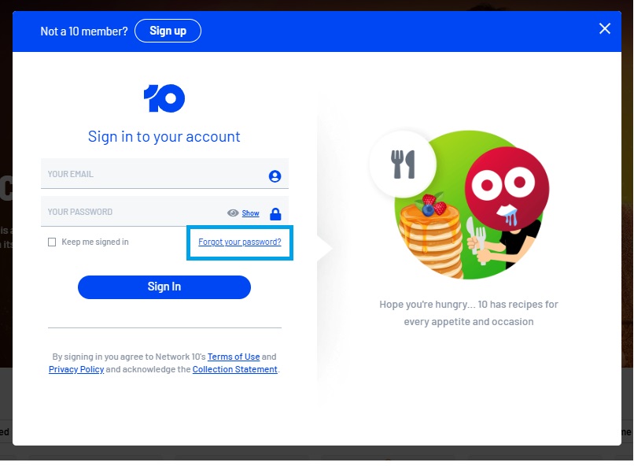Open the Forgot your password link
634x466 pixels.
[240, 242]
